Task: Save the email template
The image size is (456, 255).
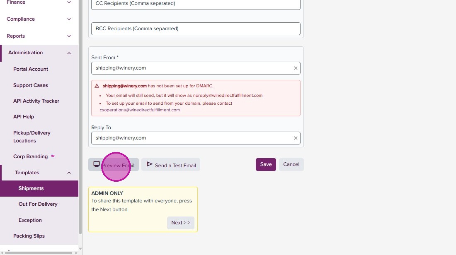Action: point(266,164)
